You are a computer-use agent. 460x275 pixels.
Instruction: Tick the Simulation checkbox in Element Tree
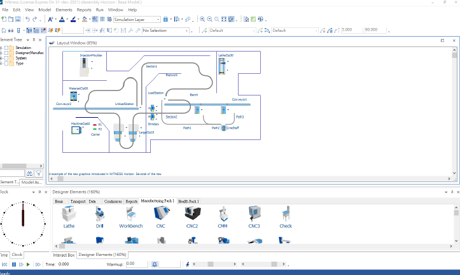(5, 48)
